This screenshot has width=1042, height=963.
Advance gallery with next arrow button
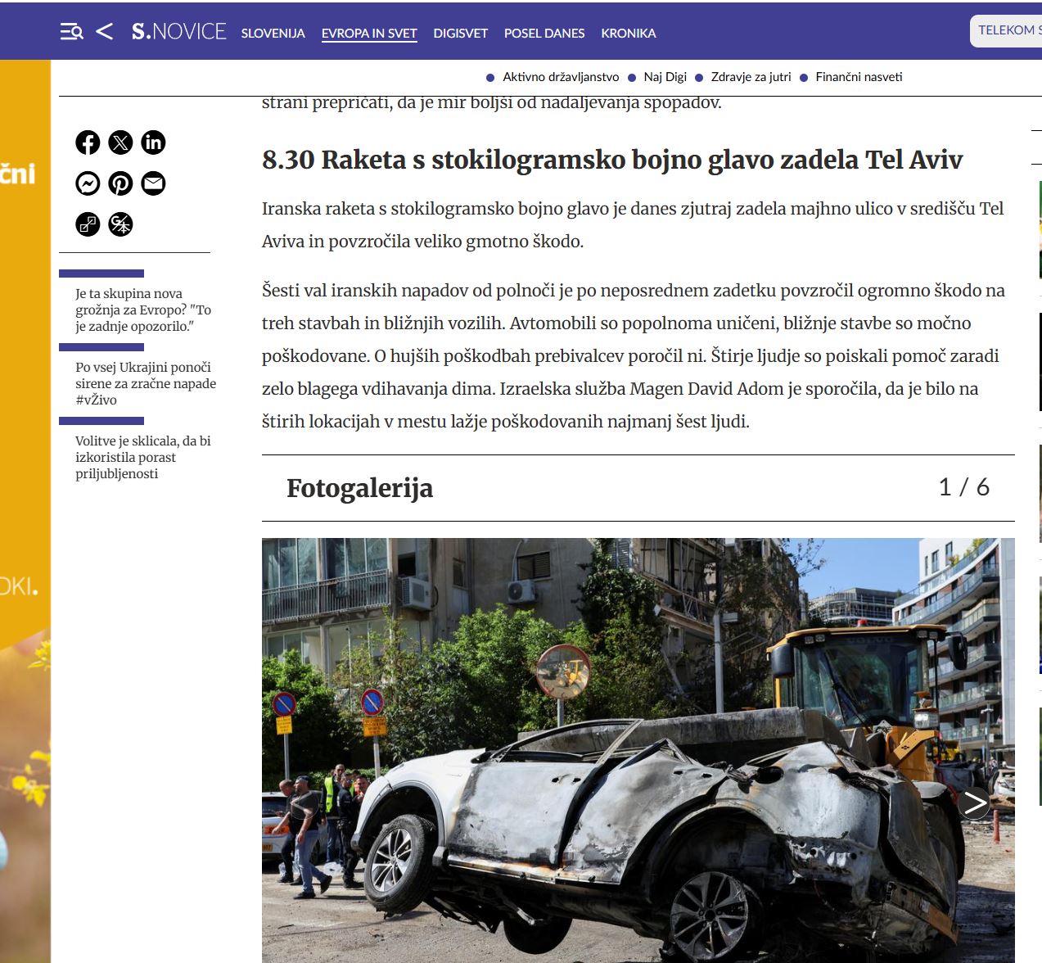click(974, 802)
